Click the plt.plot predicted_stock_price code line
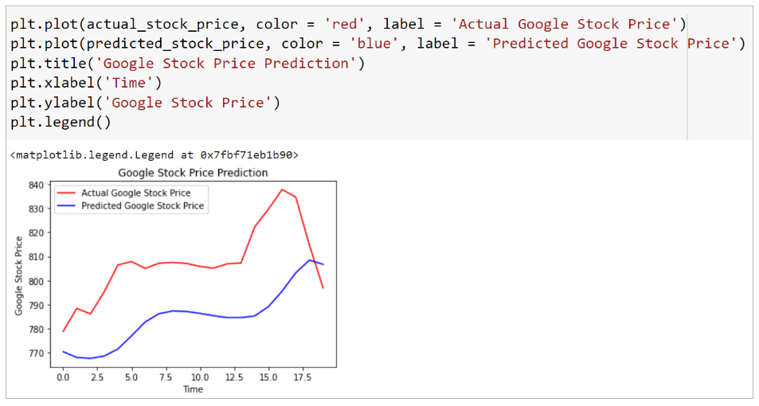This screenshot has width=759, height=406. pos(378,44)
